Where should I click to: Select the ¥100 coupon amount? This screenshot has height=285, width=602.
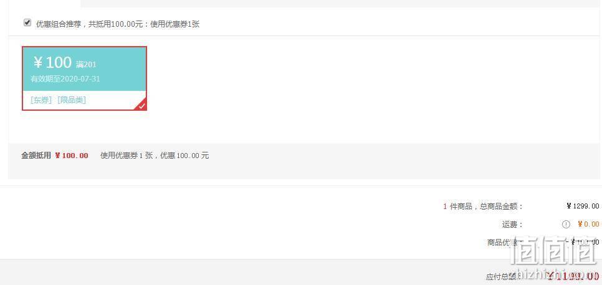pos(52,62)
